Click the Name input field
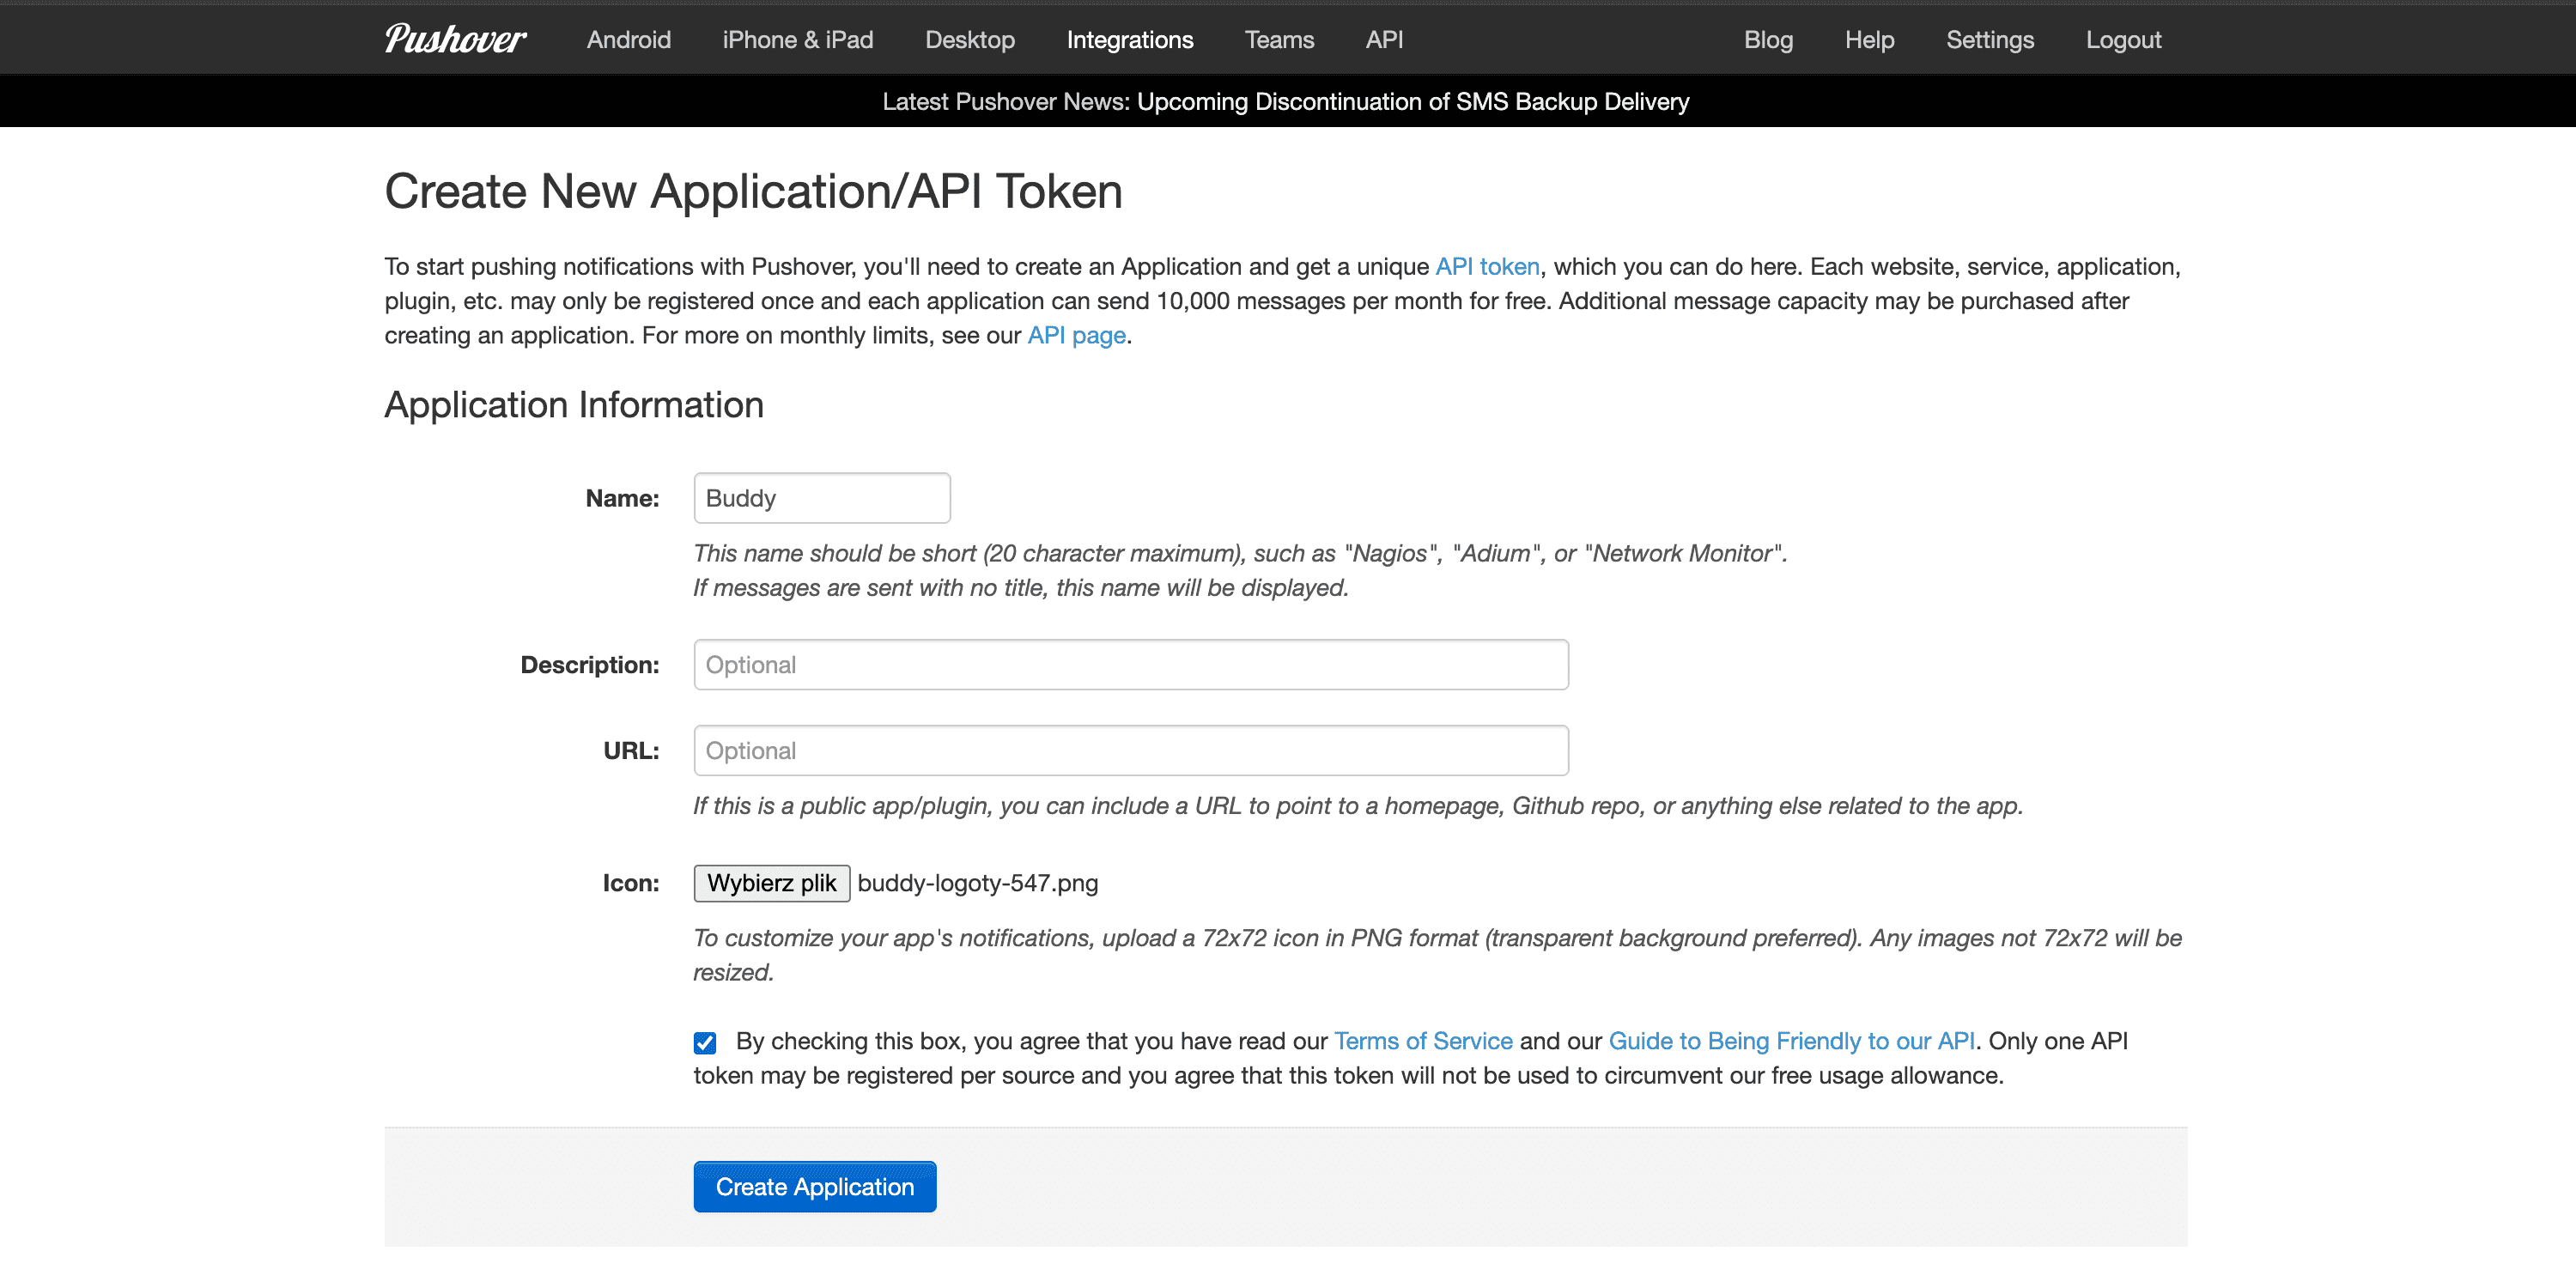2576x1288 pixels. point(822,498)
